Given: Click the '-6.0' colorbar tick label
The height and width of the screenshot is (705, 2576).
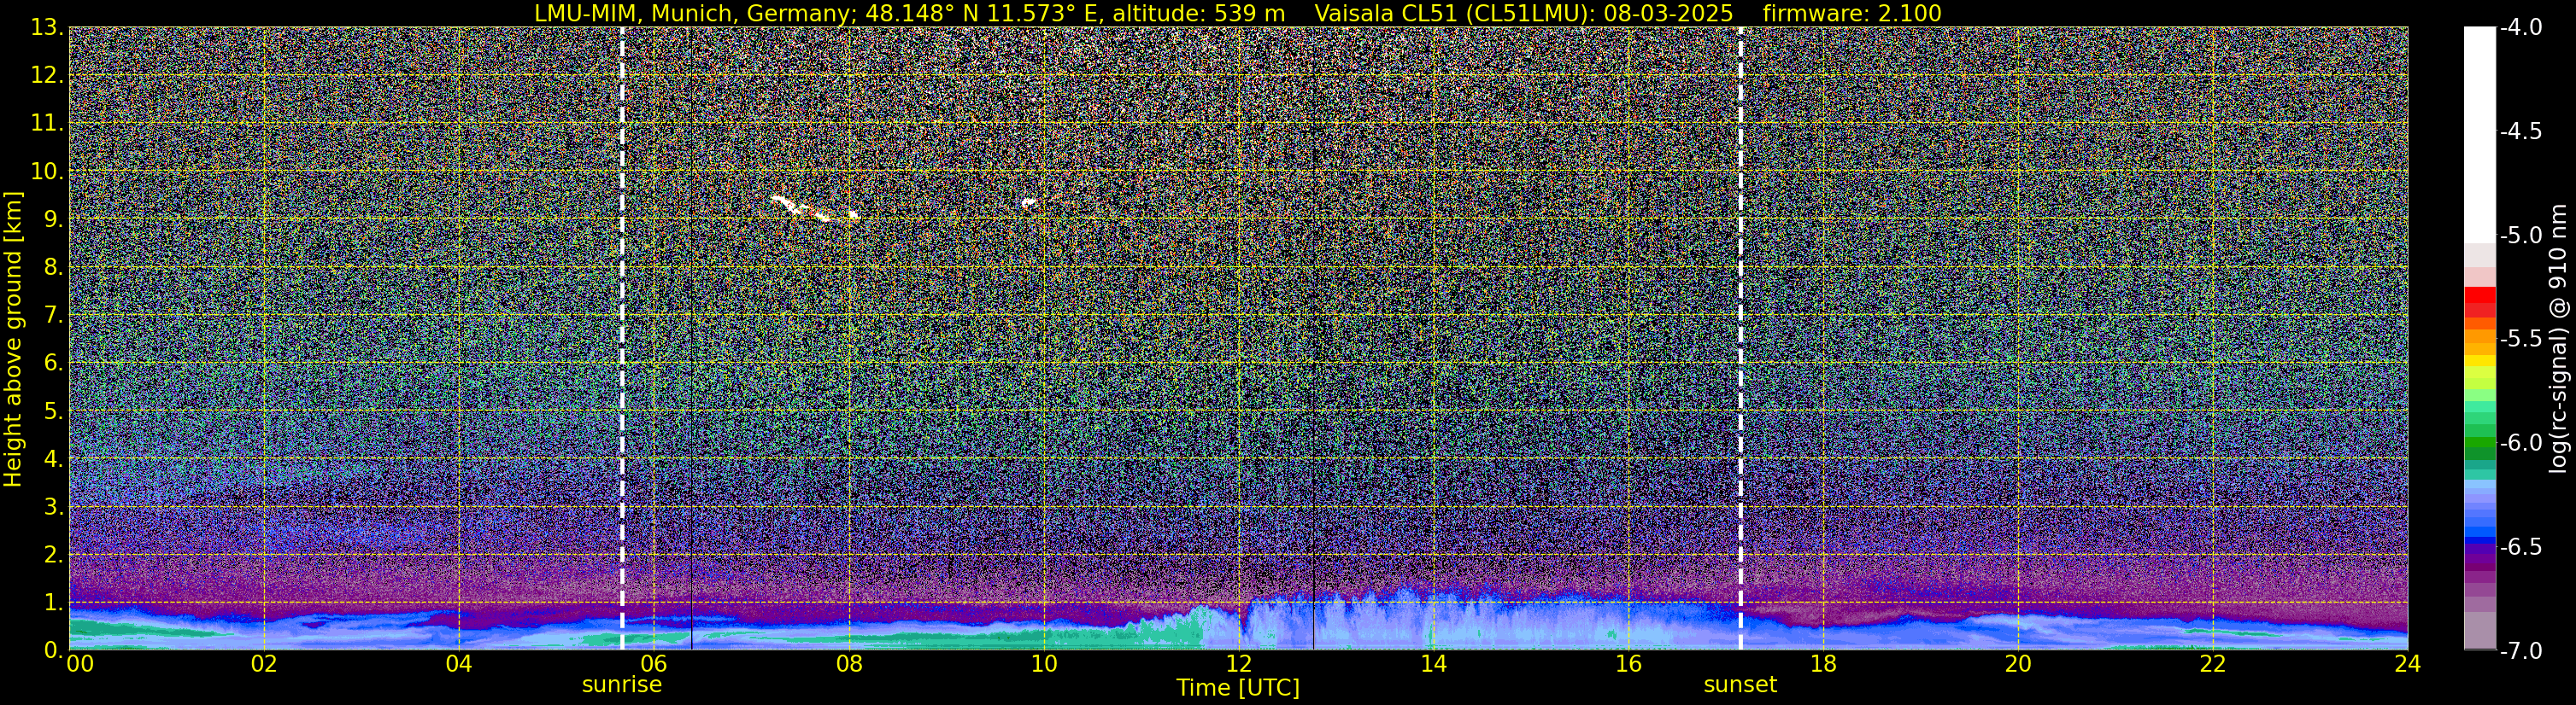Looking at the screenshot, I should [x=2520, y=443].
